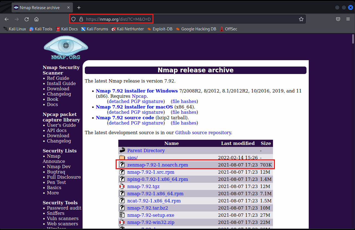Image resolution: width=355 pixels, height=230 pixels.
Task: Download nmap-7.92-setup.exe
Action: pyautogui.click(x=151, y=215)
